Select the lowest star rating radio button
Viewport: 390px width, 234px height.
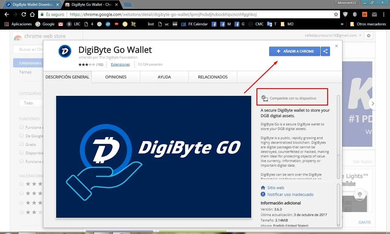click(21, 212)
